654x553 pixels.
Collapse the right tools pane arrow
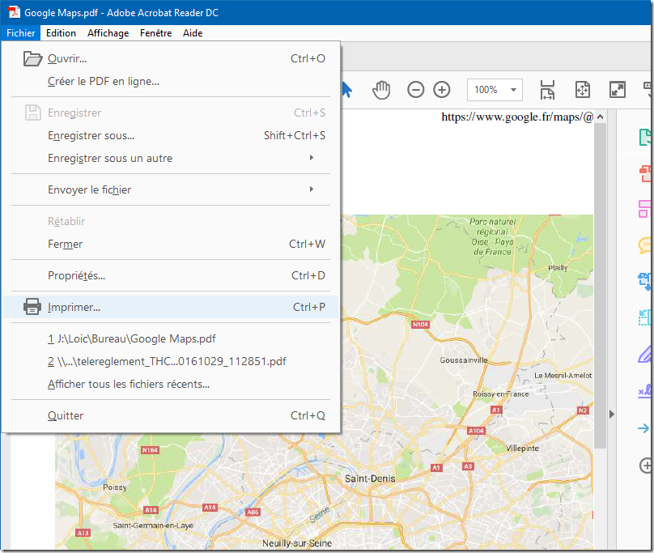pos(611,414)
